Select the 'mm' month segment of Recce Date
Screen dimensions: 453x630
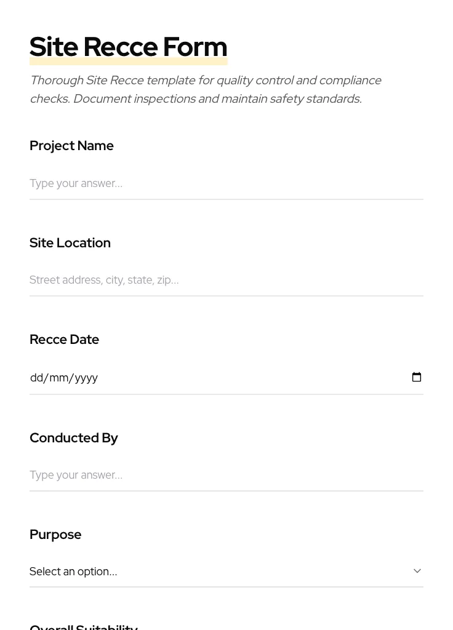[59, 378]
